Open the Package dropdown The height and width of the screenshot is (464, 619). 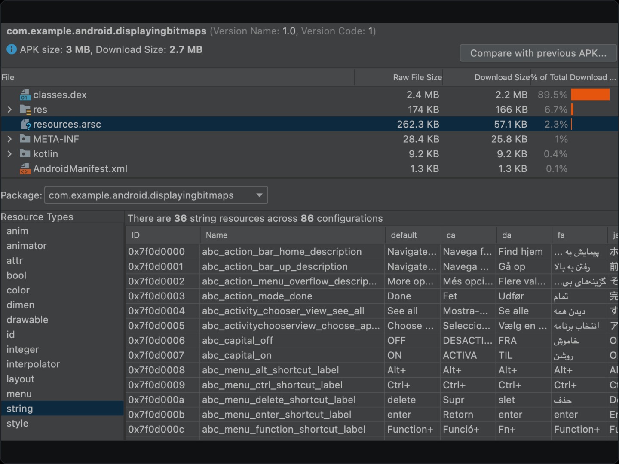156,195
